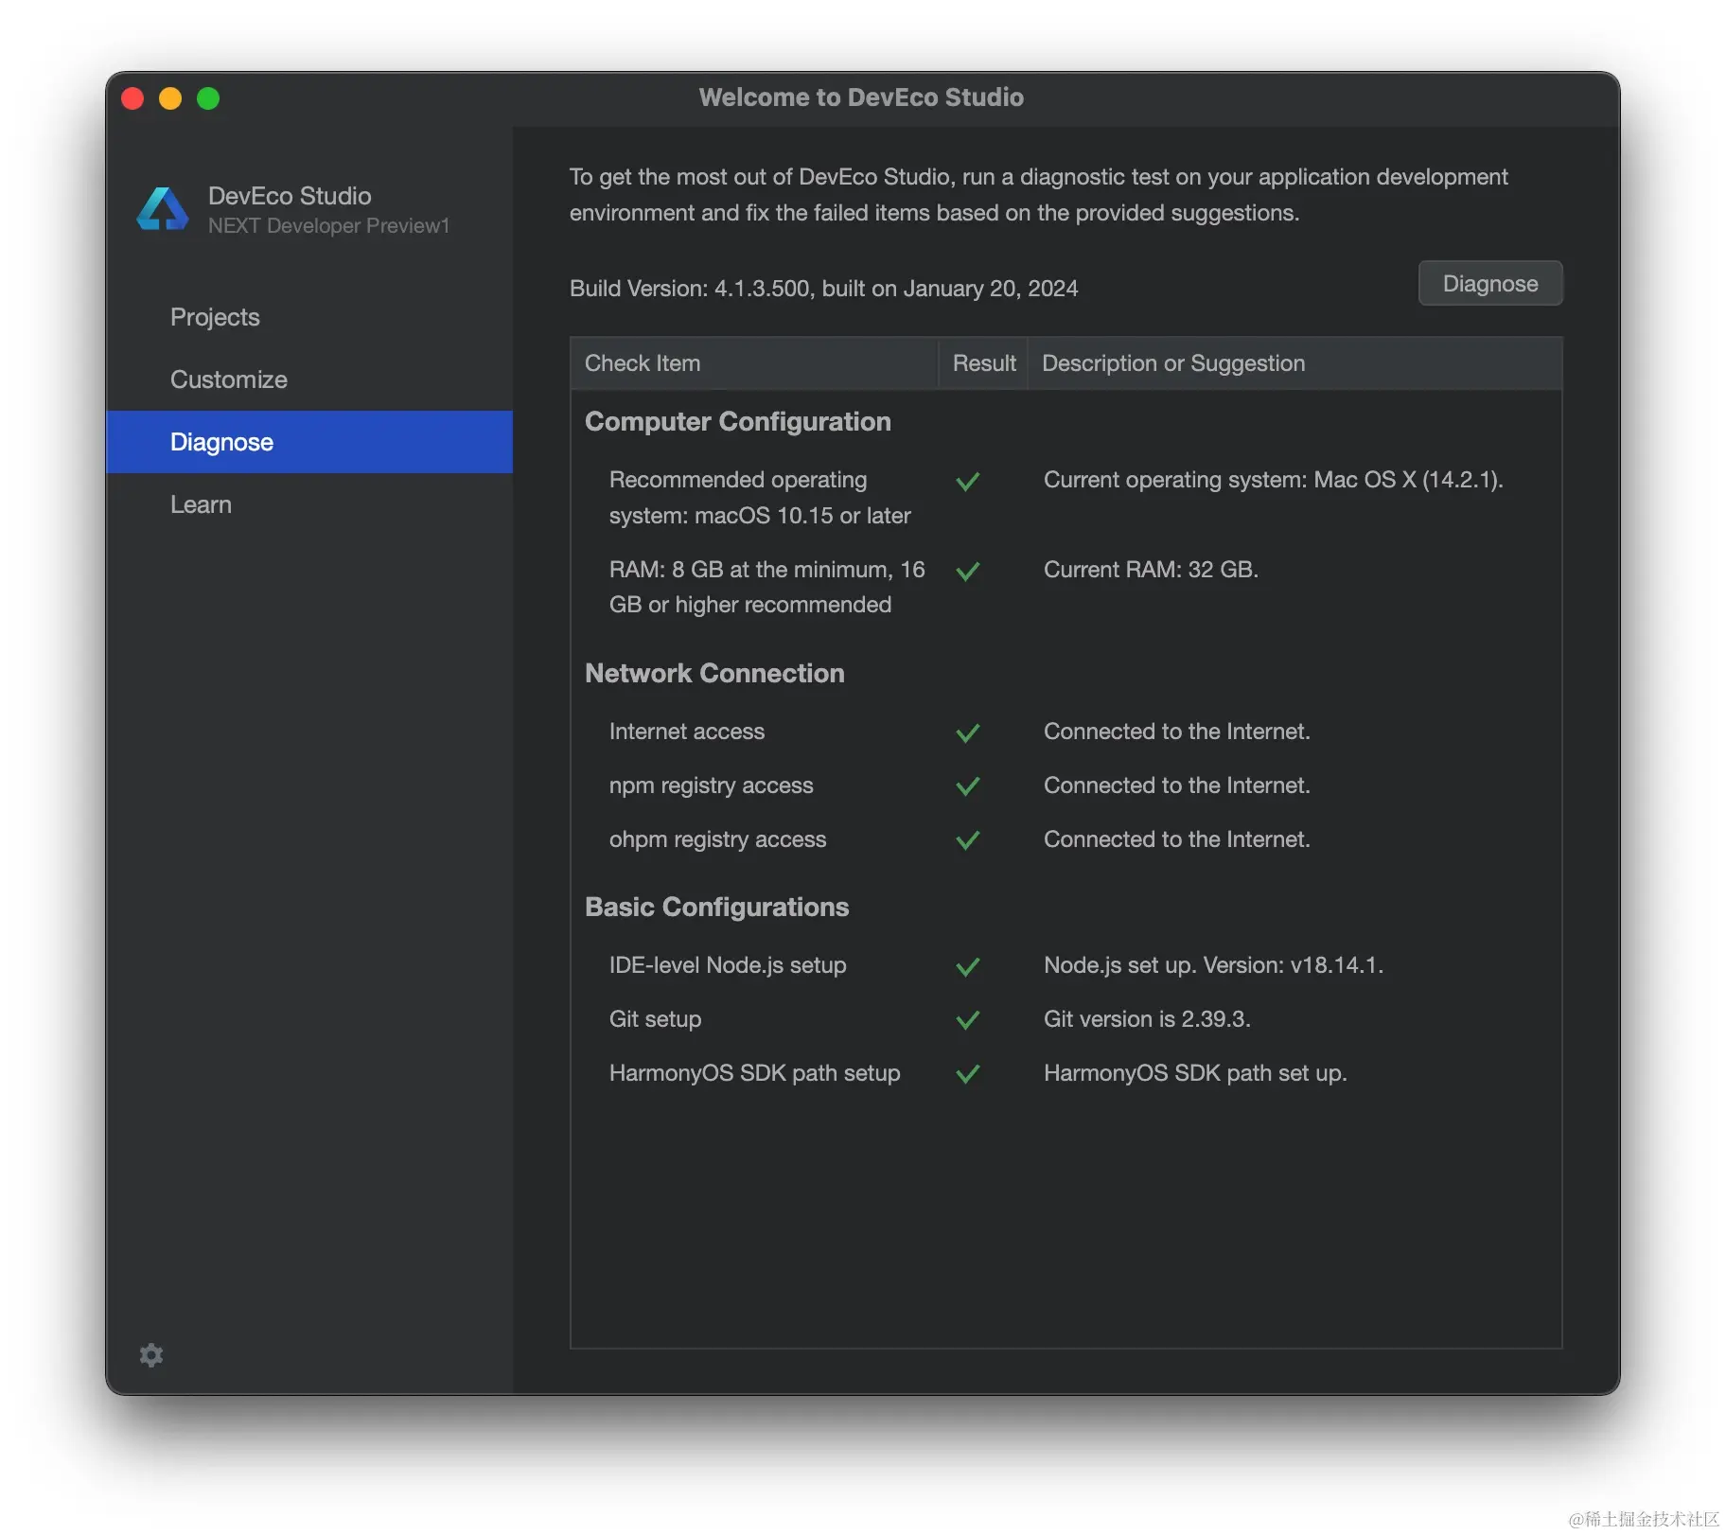Close the window with the red button

point(132,98)
